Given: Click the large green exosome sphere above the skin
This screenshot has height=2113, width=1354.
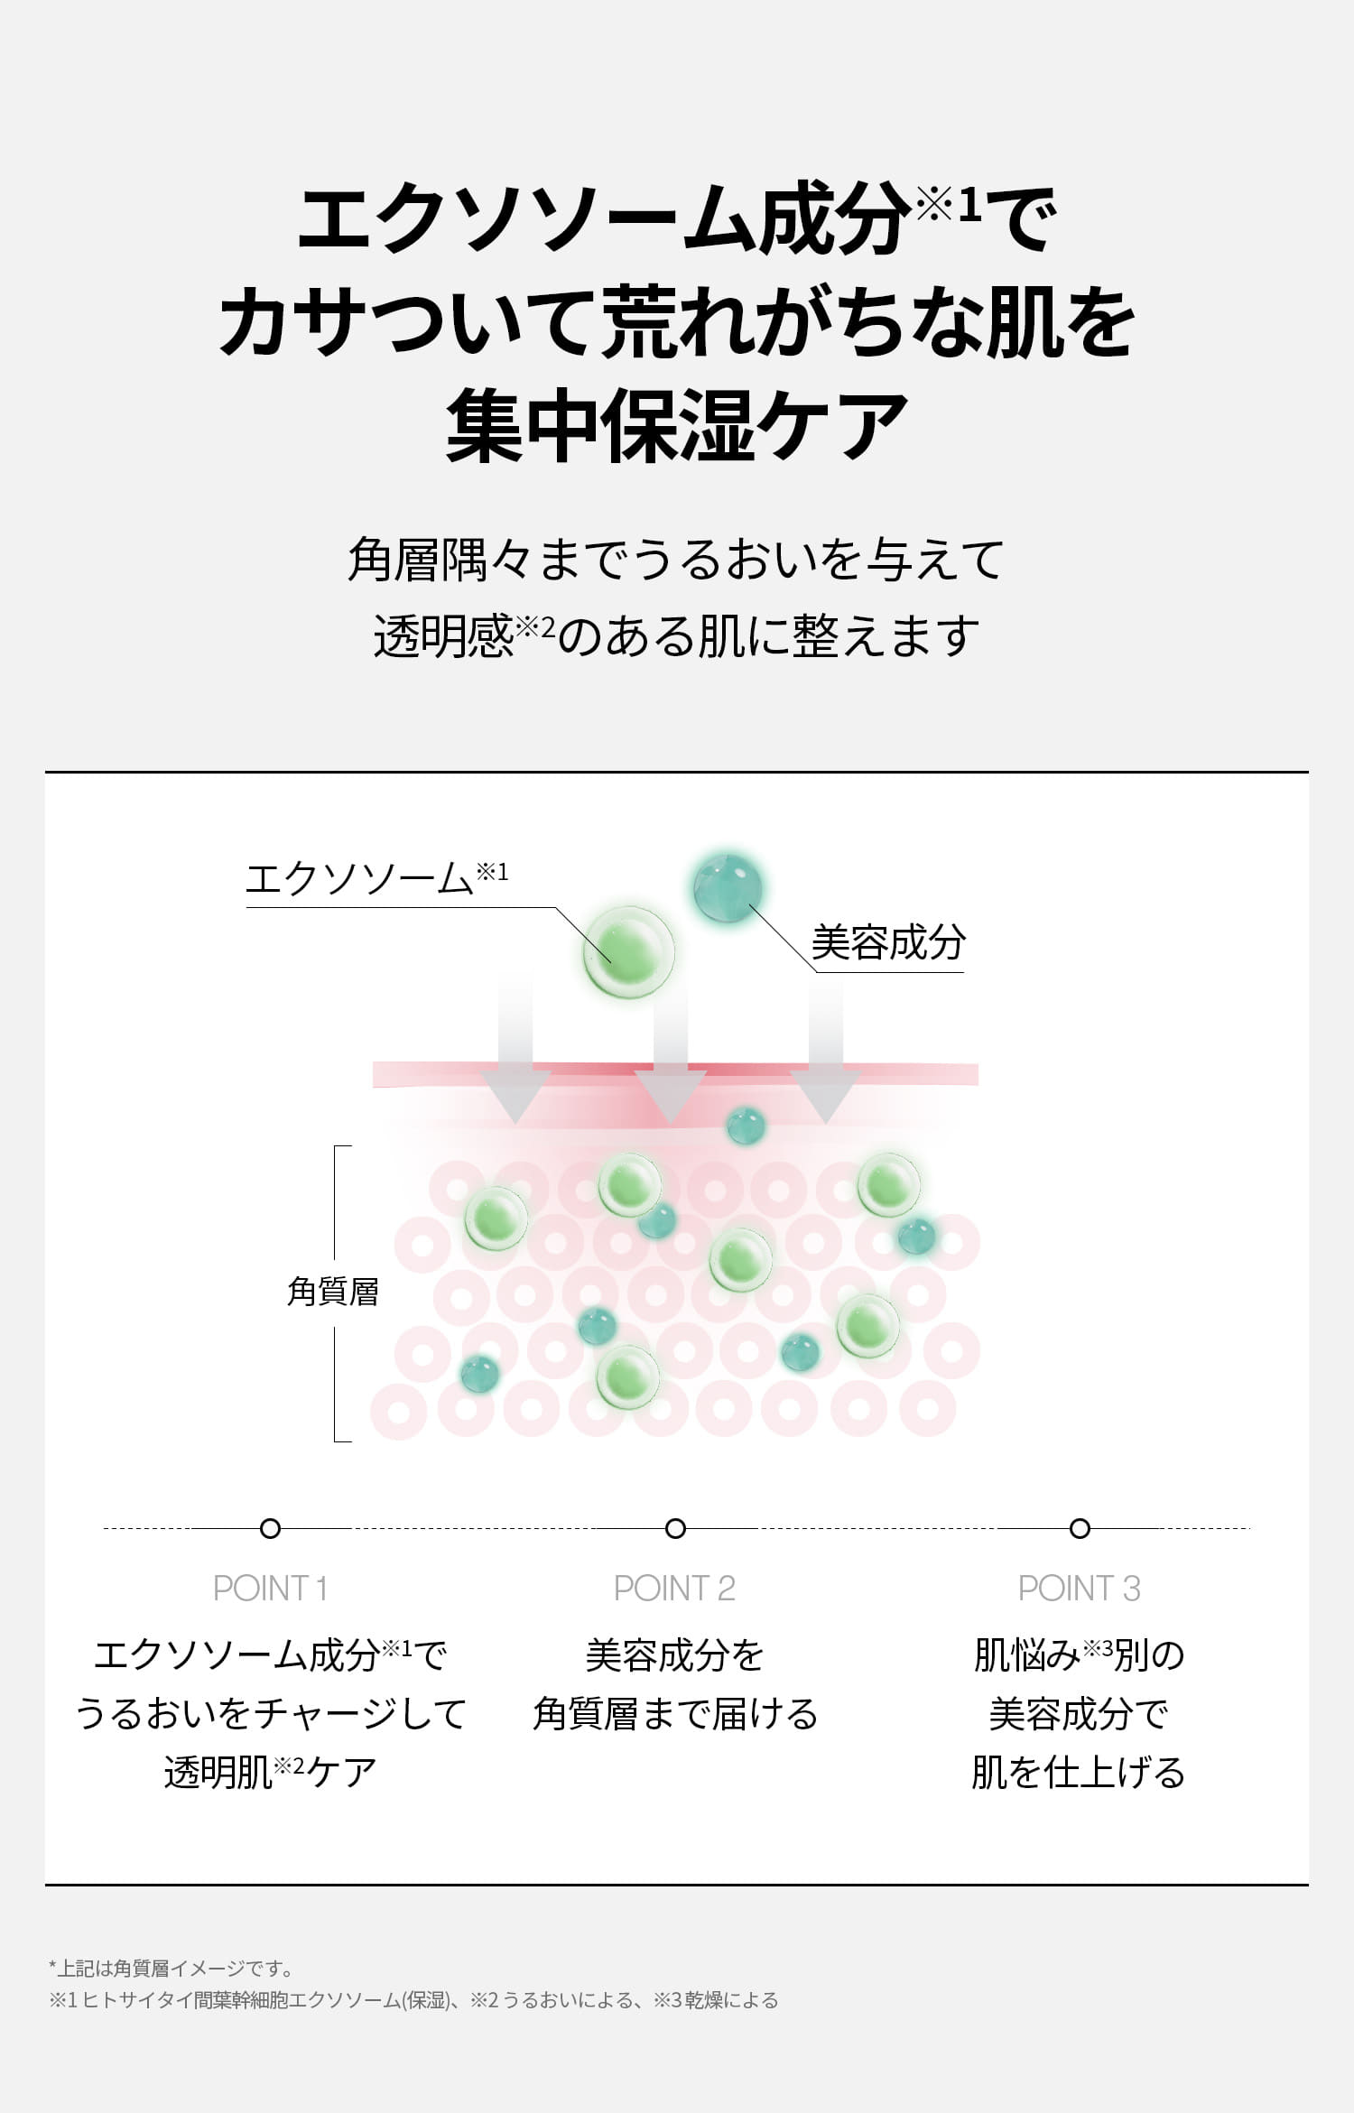Looking at the screenshot, I should (628, 951).
